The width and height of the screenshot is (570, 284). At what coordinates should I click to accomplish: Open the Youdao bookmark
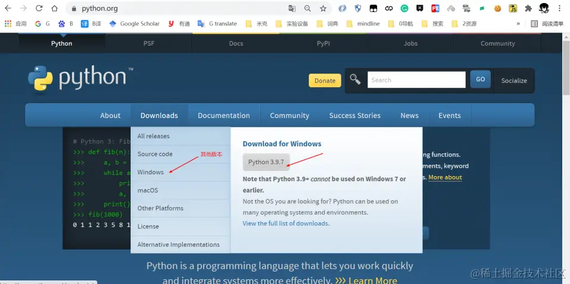(x=179, y=24)
